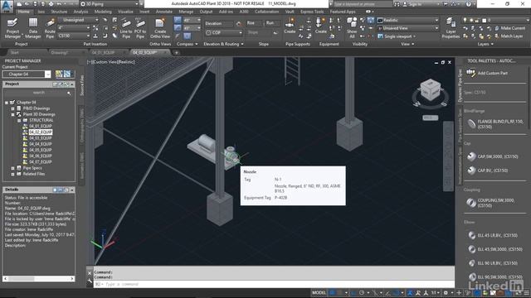Click Match Layer button
531x298 pixels.
click(x=509, y=36)
